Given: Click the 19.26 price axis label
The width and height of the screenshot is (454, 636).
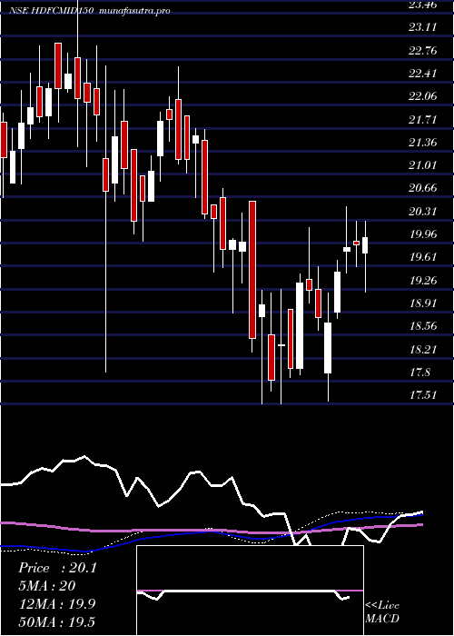Looking at the screenshot, I should (x=423, y=280).
